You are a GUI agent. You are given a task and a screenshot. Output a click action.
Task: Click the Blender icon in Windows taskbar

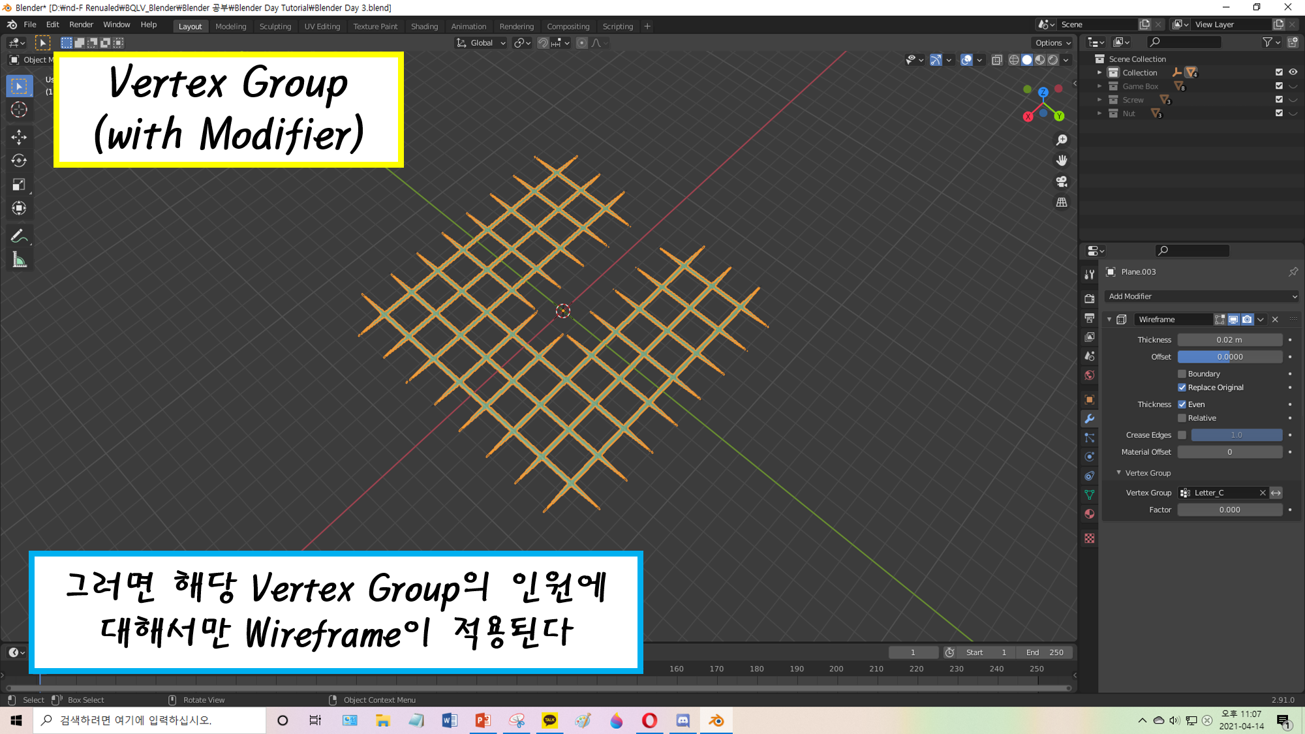(x=716, y=720)
